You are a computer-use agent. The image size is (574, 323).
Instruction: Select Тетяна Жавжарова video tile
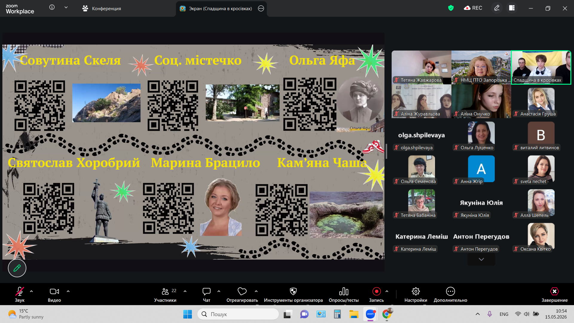click(x=421, y=67)
